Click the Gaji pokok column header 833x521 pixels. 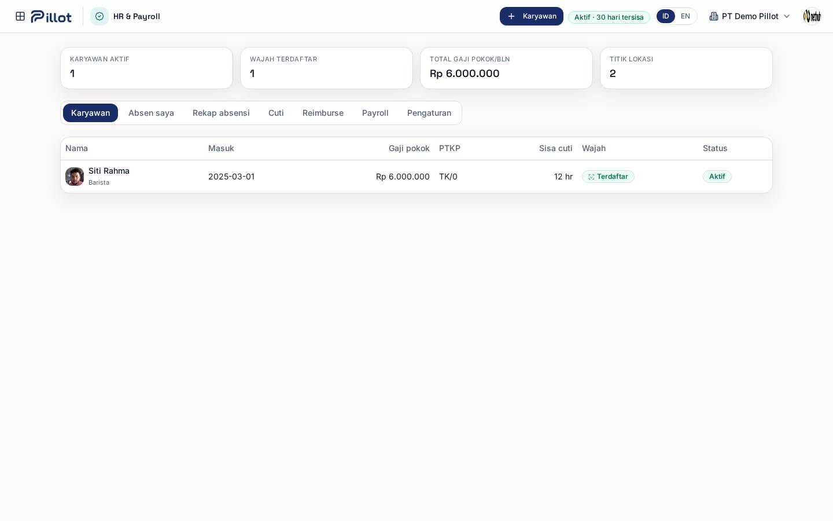409,148
